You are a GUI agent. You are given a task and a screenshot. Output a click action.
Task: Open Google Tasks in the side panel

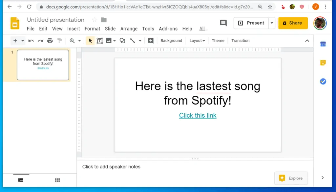(323, 81)
